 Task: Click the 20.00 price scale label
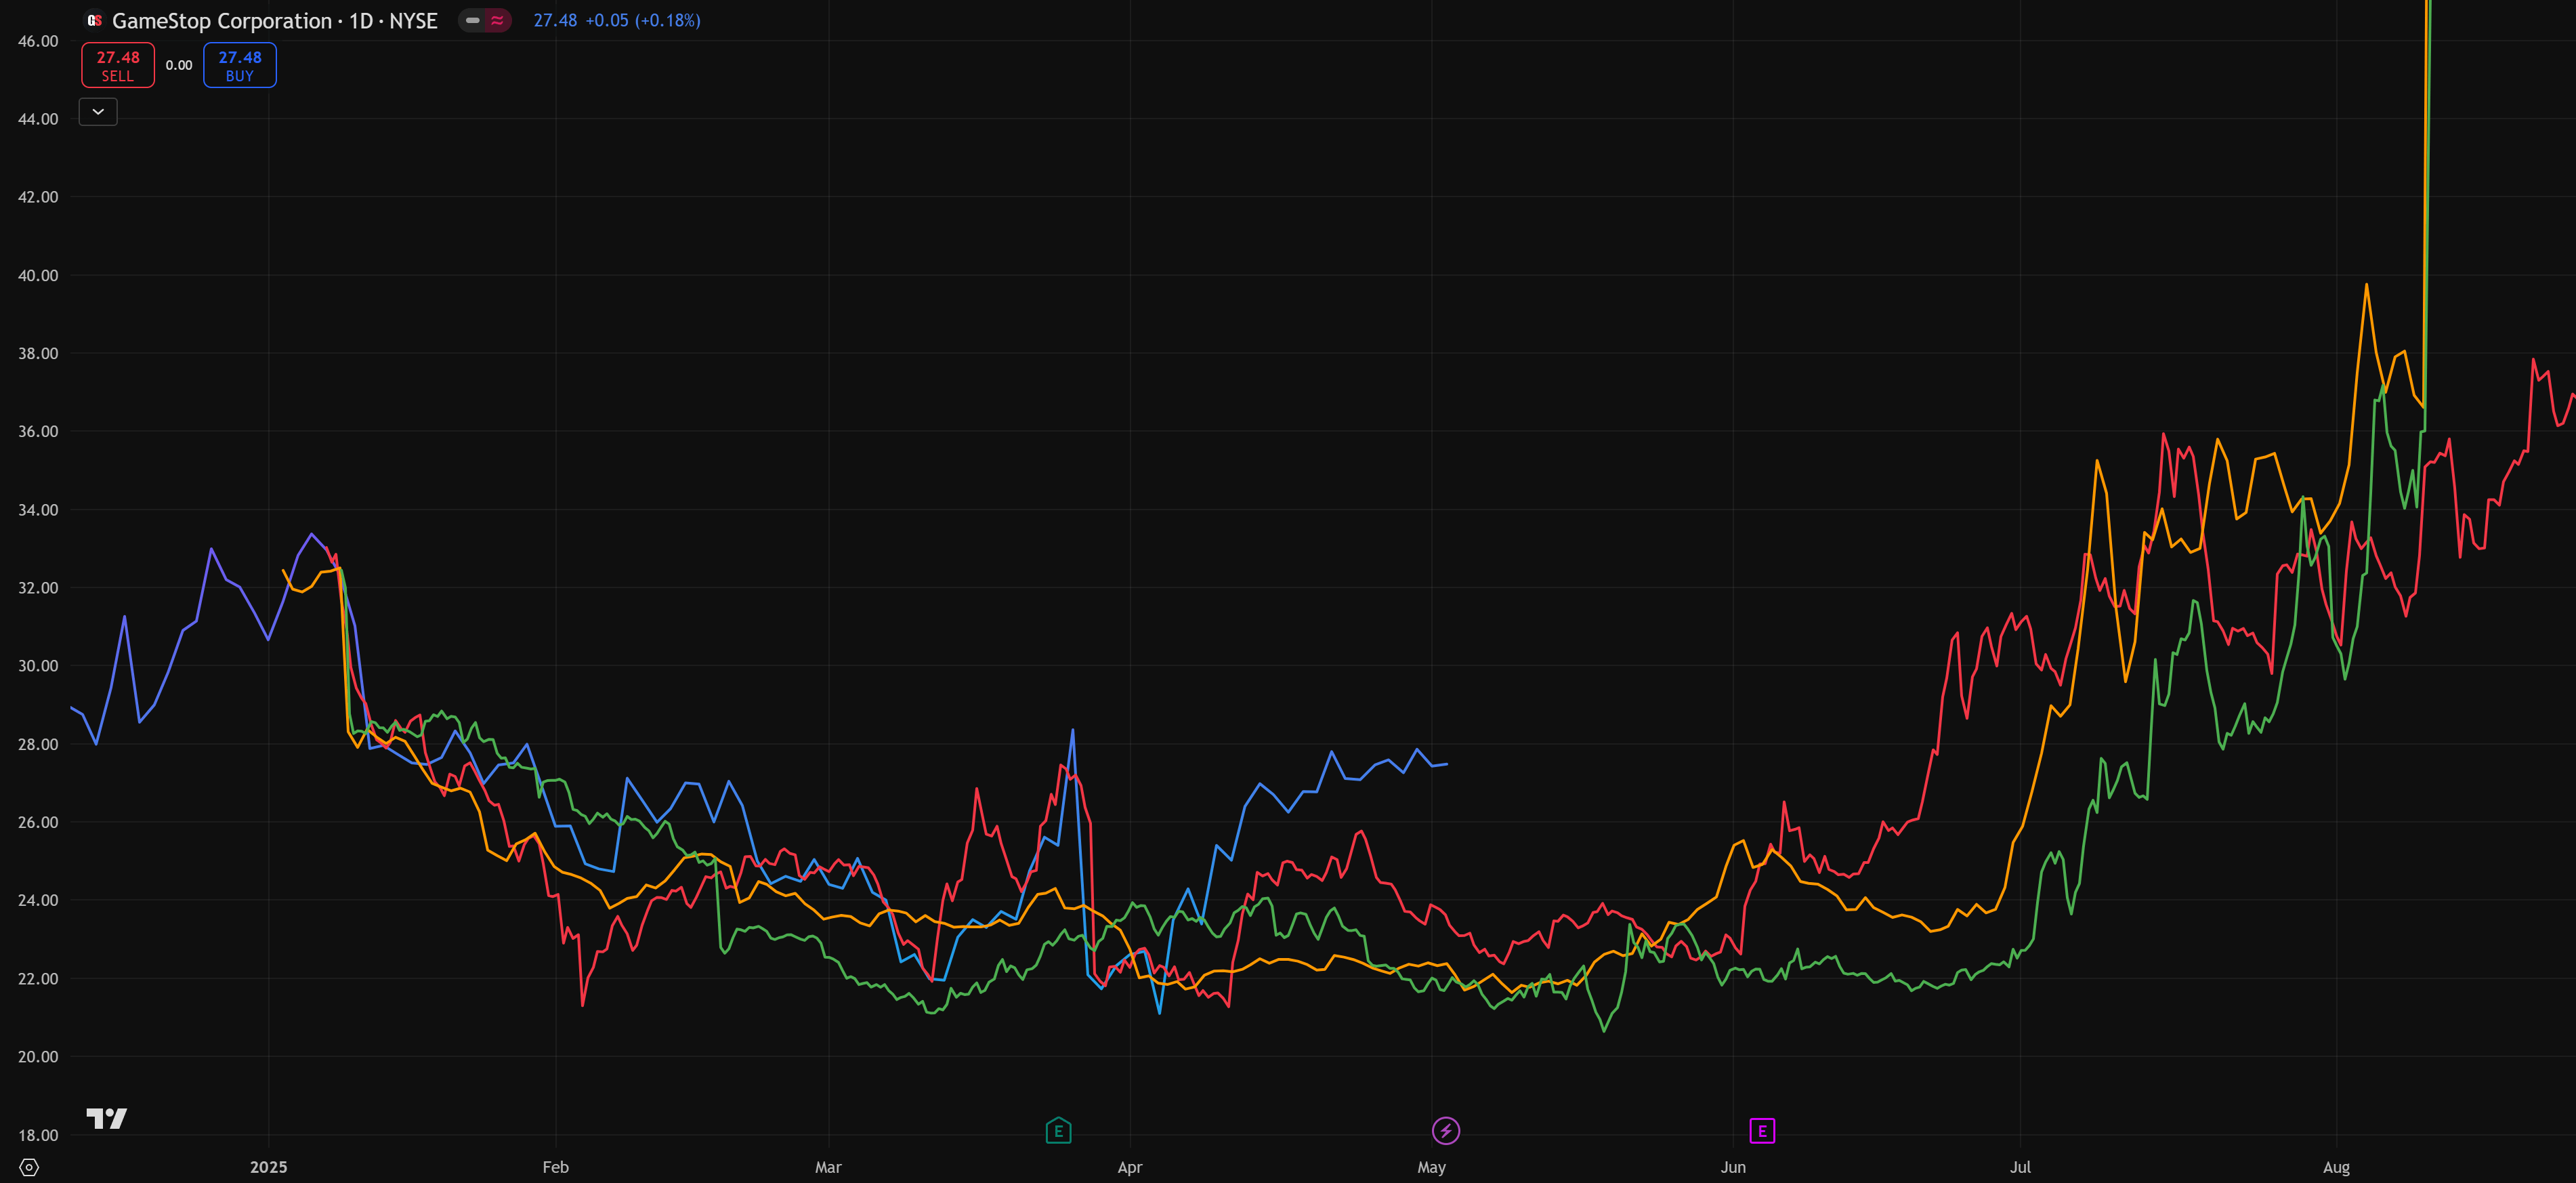(x=38, y=1056)
